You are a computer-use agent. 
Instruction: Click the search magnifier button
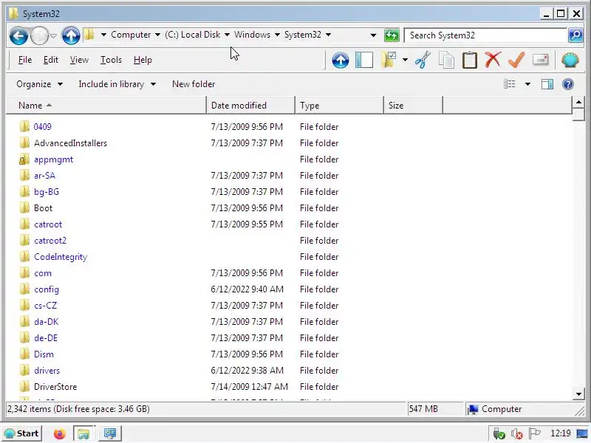point(575,35)
